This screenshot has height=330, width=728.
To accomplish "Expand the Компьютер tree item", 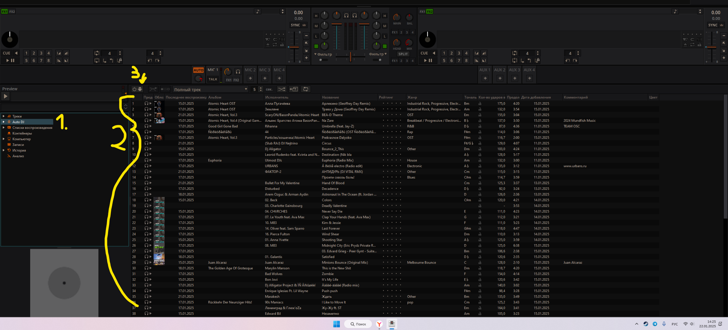I will coord(4,139).
